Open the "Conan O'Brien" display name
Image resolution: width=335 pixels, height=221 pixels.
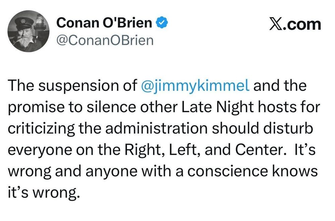click(105, 23)
